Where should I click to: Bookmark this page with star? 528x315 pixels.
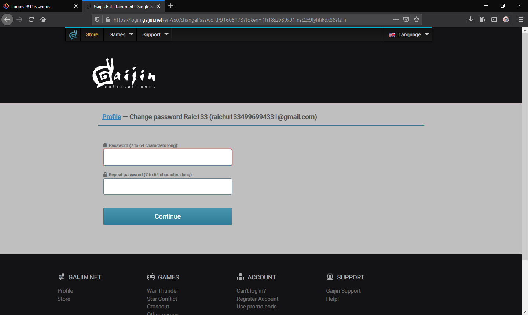(x=417, y=19)
